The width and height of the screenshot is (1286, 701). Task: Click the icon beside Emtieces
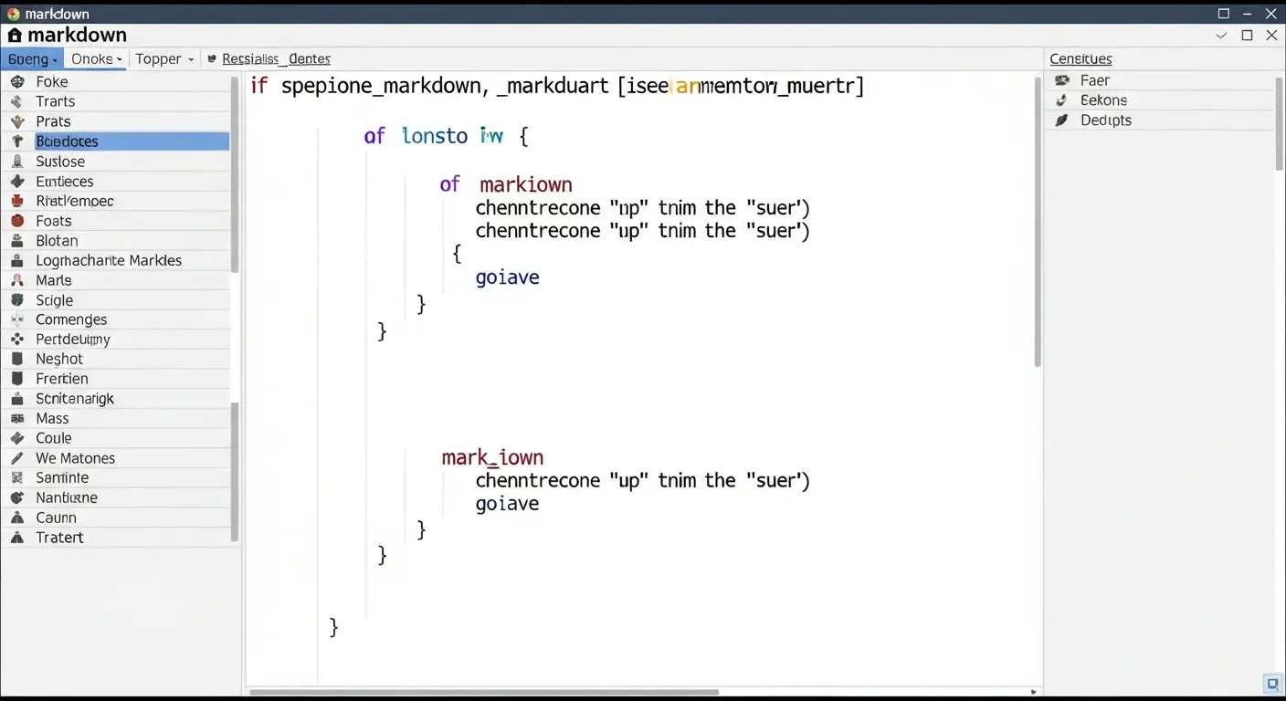[x=17, y=181]
